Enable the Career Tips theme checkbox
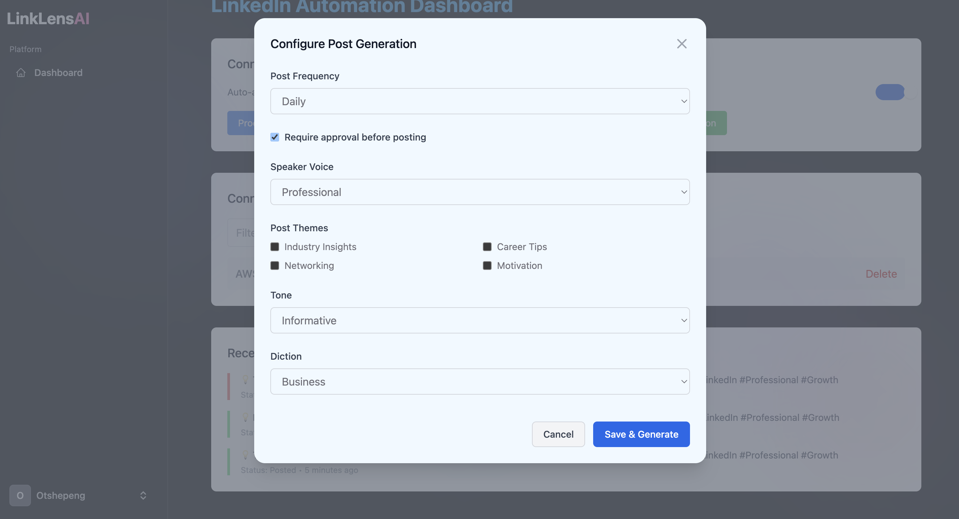This screenshot has width=959, height=519. click(487, 247)
